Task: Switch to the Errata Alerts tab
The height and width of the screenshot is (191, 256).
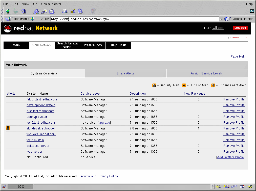Action: [125, 73]
